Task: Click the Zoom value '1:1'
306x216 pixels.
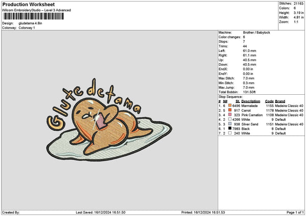Action: pos(296,22)
